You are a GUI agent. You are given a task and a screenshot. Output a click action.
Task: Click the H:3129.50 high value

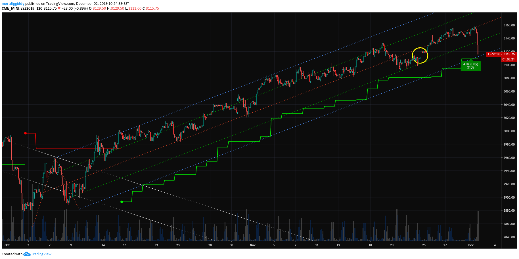click(x=116, y=9)
